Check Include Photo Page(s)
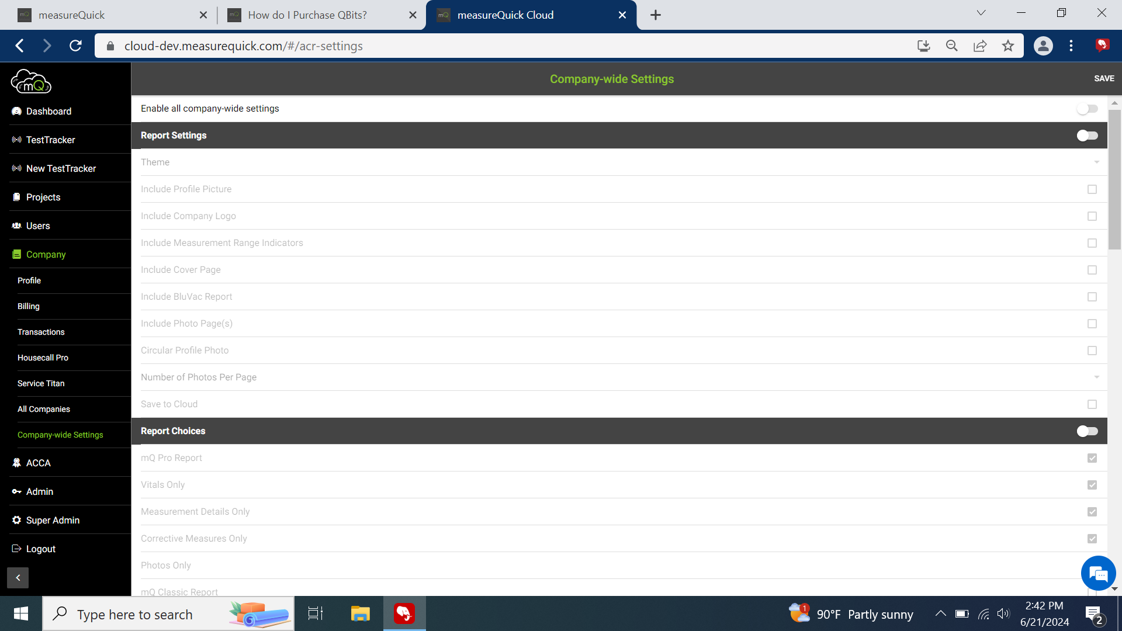Viewport: 1122px width, 631px height. point(1092,324)
